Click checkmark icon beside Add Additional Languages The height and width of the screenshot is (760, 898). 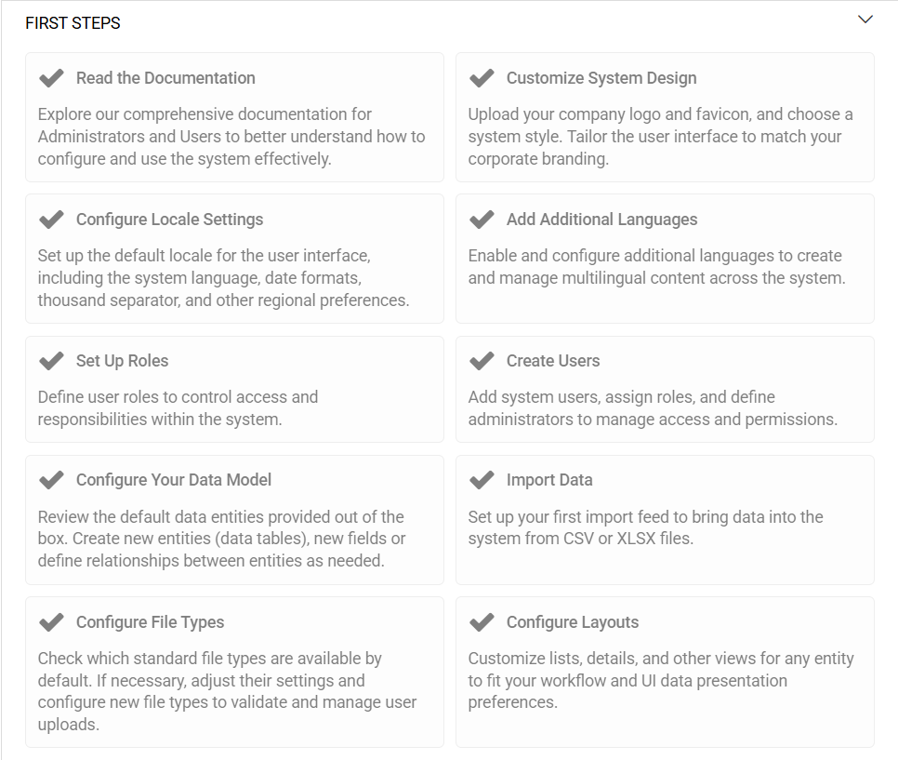tap(482, 220)
